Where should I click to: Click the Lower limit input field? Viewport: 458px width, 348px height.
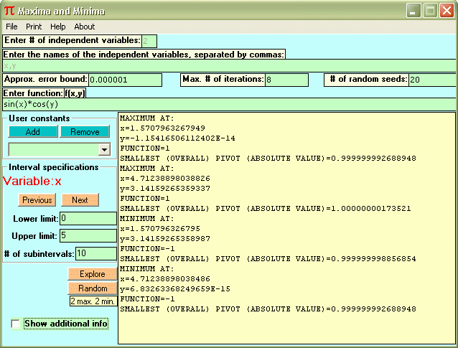pos(88,218)
